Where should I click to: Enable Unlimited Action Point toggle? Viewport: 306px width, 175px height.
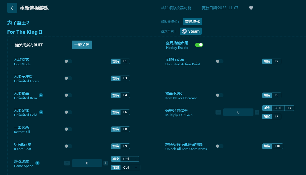(219, 61)
